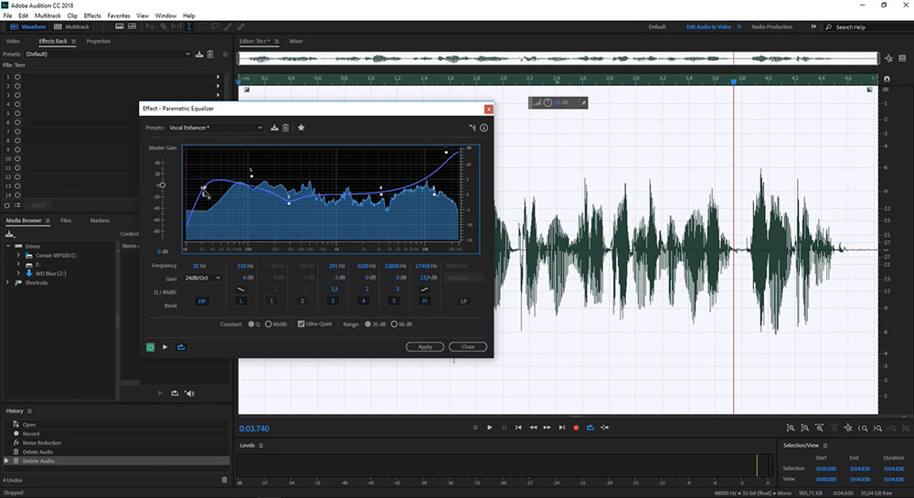Close button at bottom of equalizer dialog
Viewport: 914px width, 498px height.
(467, 346)
